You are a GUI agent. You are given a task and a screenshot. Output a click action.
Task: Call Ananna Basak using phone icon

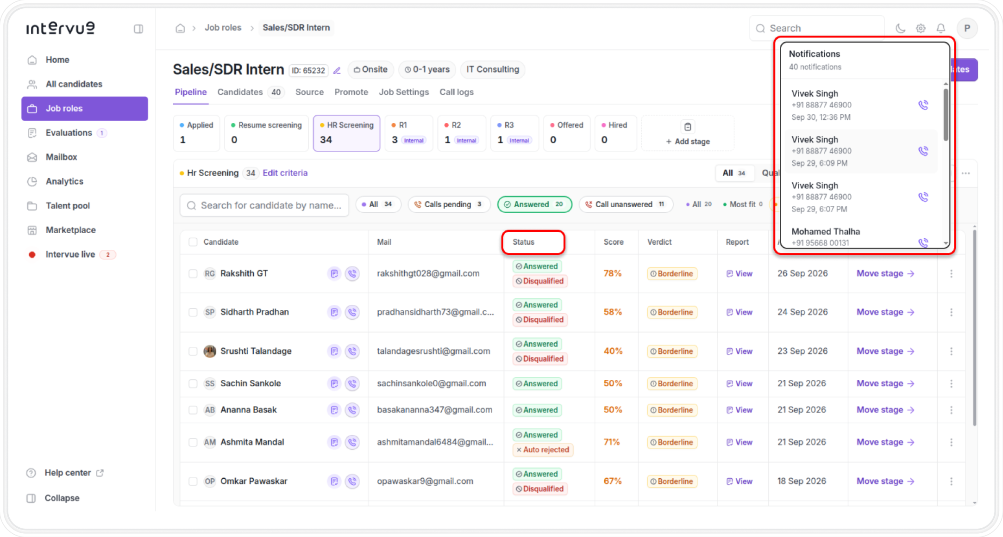click(x=352, y=410)
